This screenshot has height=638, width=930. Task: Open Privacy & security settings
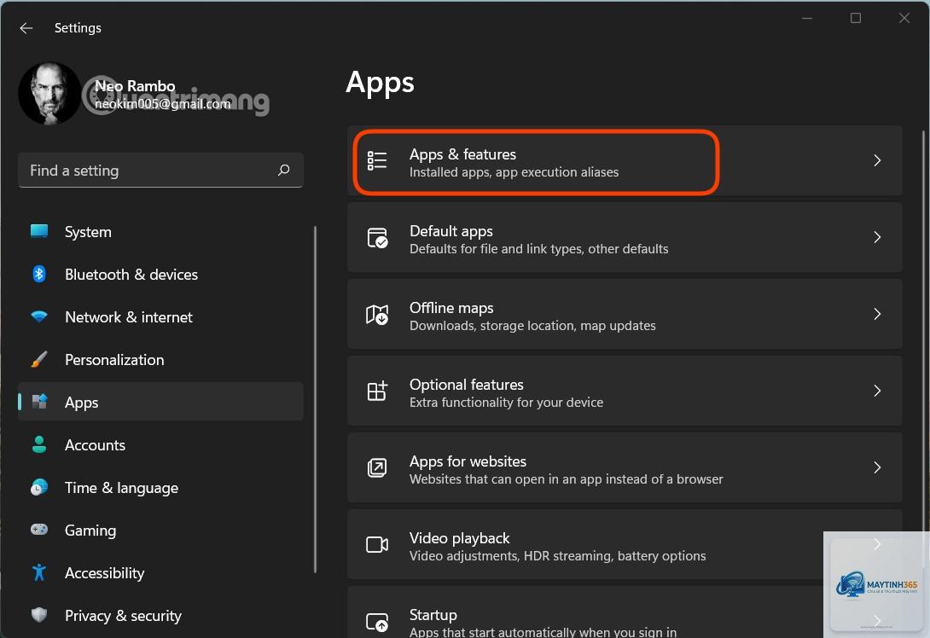(x=160, y=616)
